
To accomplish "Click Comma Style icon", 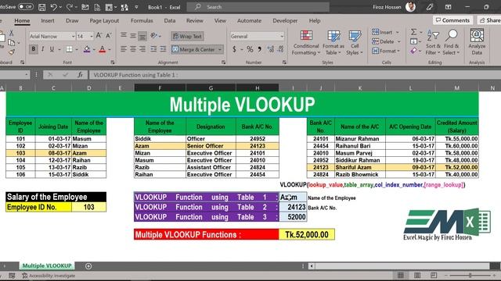I will point(259,49).
